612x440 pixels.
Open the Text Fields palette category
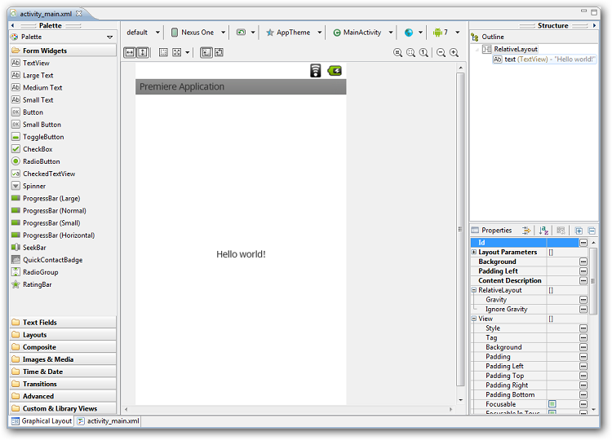tap(39, 323)
